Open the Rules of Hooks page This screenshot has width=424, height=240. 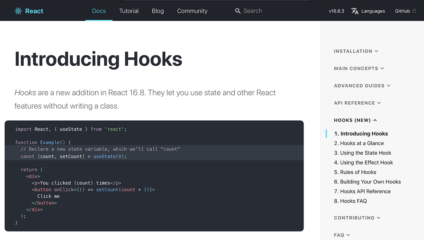(x=355, y=172)
